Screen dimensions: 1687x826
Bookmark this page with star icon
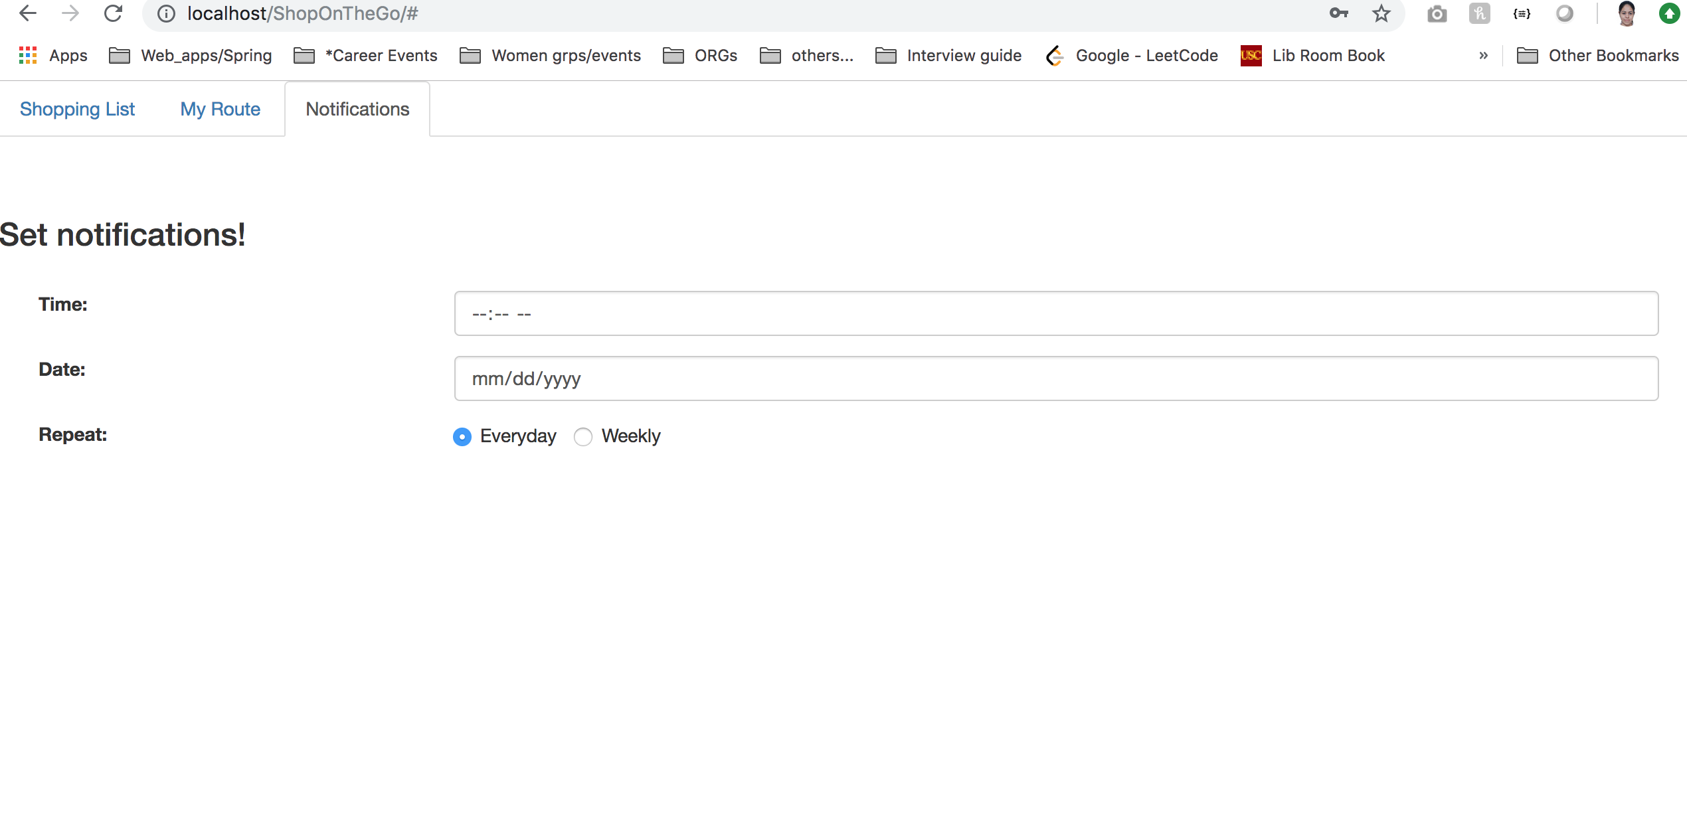1381,13
